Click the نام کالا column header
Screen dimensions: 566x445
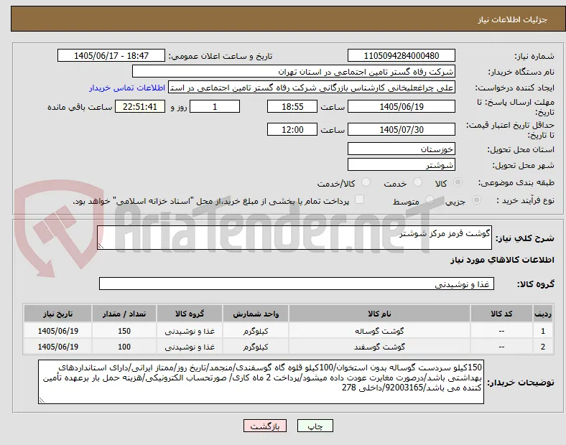click(379, 314)
